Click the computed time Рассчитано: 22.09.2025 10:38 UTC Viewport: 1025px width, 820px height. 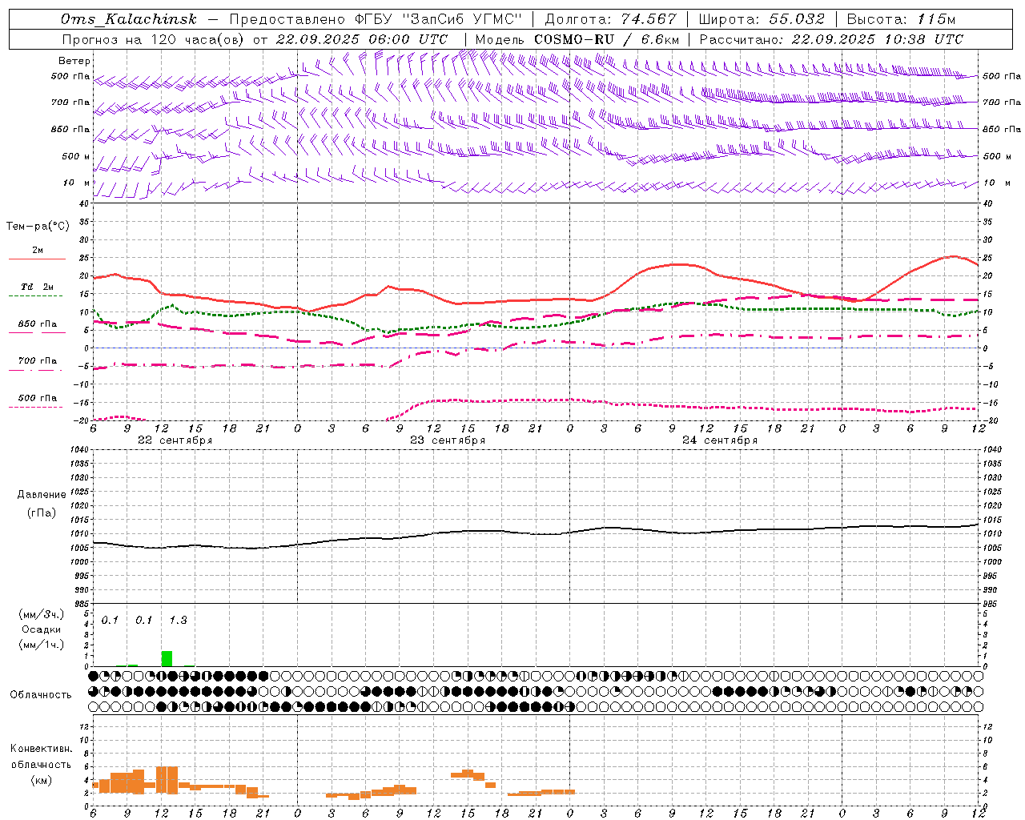[x=831, y=39]
